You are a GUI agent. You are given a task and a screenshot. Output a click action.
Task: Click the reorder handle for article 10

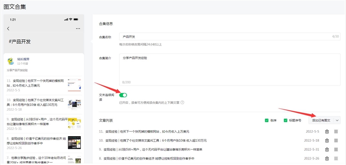[x=336, y=140]
